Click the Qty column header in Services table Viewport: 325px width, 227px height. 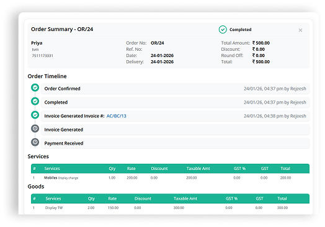[x=112, y=169]
